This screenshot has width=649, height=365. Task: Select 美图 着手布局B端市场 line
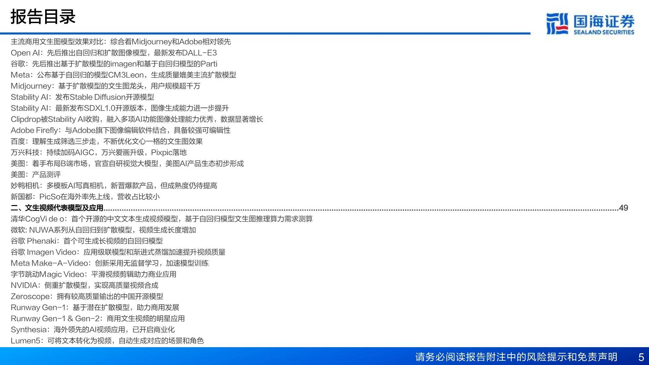point(127,163)
